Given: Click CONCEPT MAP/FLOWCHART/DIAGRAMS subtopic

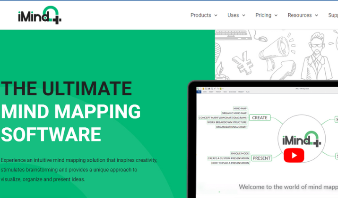Looking at the screenshot, I should click(x=223, y=117).
